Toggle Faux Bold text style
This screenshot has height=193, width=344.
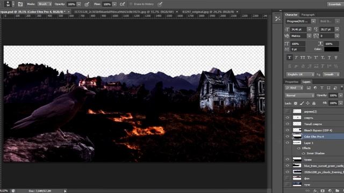pos(289,57)
